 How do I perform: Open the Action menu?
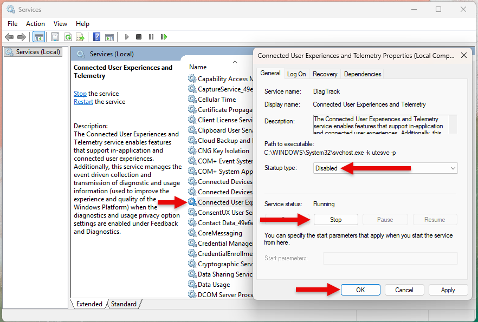click(35, 24)
